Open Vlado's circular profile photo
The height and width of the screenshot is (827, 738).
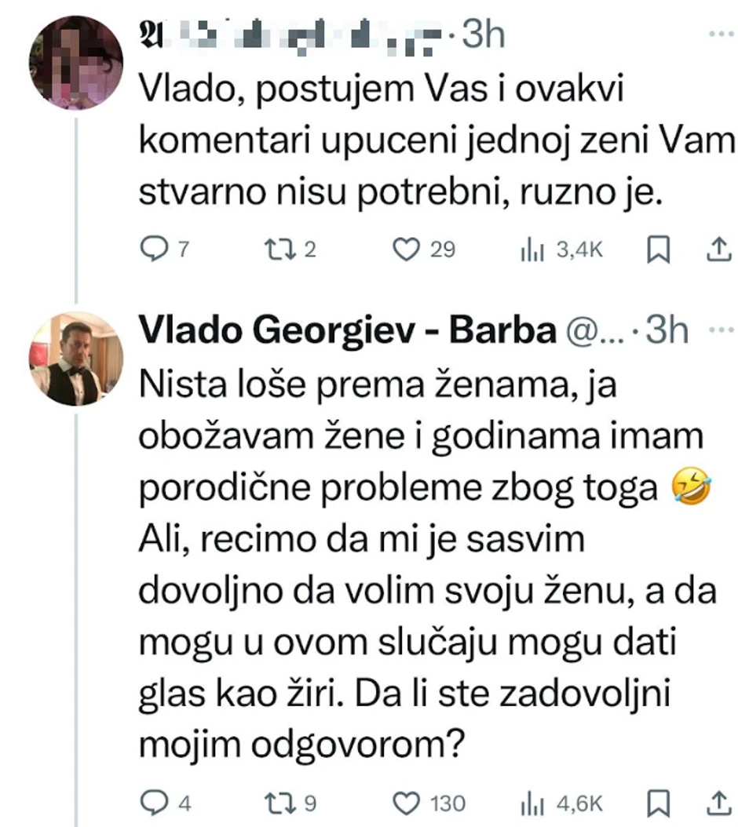75,359
